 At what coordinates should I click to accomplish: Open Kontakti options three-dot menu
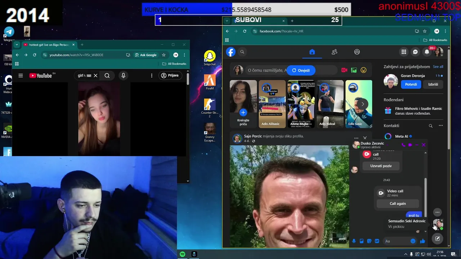[440, 126]
